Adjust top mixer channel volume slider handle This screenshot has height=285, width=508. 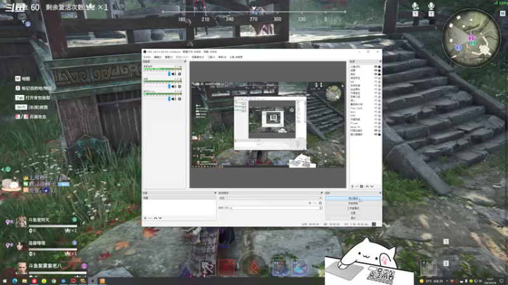[x=169, y=74]
